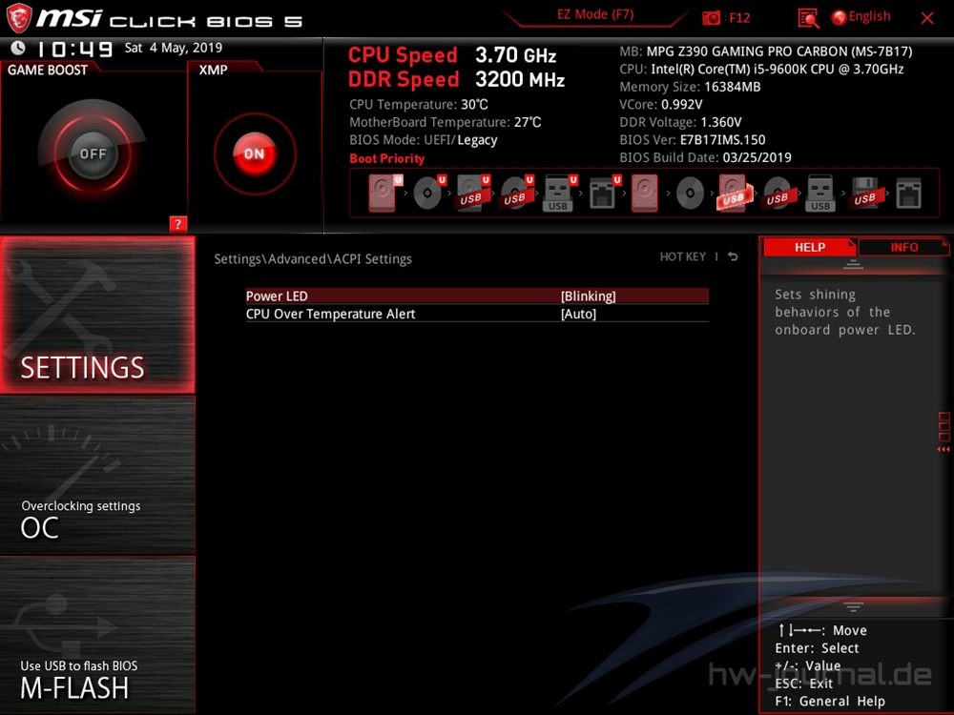The height and width of the screenshot is (715, 954).
Task: Select the HELP tab
Action: 810,247
